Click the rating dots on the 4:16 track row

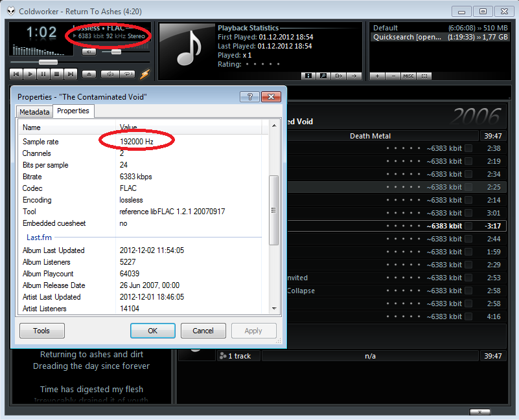pyautogui.click(x=404, y=317)
